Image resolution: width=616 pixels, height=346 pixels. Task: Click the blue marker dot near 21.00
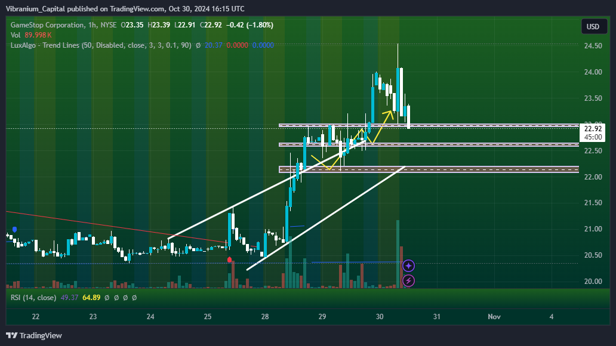[x=14, y=229]
